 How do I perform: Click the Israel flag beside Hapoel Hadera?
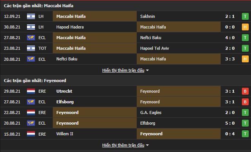coord(31,27)
